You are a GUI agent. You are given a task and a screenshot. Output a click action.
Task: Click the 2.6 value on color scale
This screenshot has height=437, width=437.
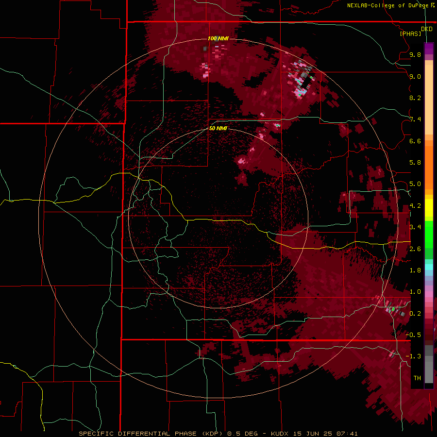(x=415, y=249)
